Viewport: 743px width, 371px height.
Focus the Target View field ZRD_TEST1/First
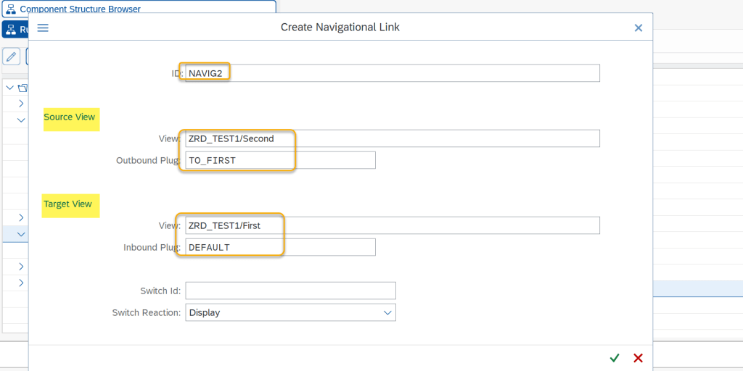point(393,225)
